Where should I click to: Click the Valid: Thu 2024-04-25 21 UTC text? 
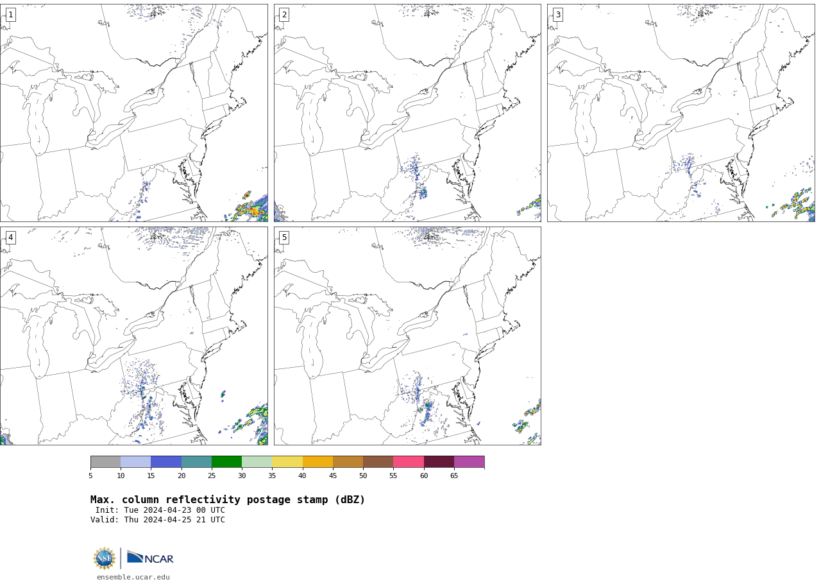click(158, 520)
